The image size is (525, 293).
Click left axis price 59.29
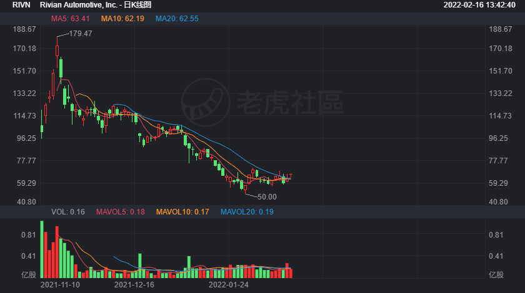pos(26,183)
